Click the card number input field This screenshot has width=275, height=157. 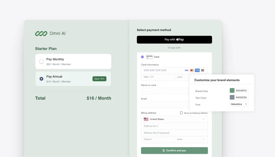point(174,70)
